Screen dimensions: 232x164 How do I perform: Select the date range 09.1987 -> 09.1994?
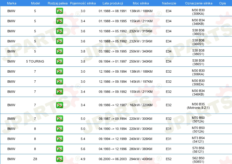click(113, 119)
